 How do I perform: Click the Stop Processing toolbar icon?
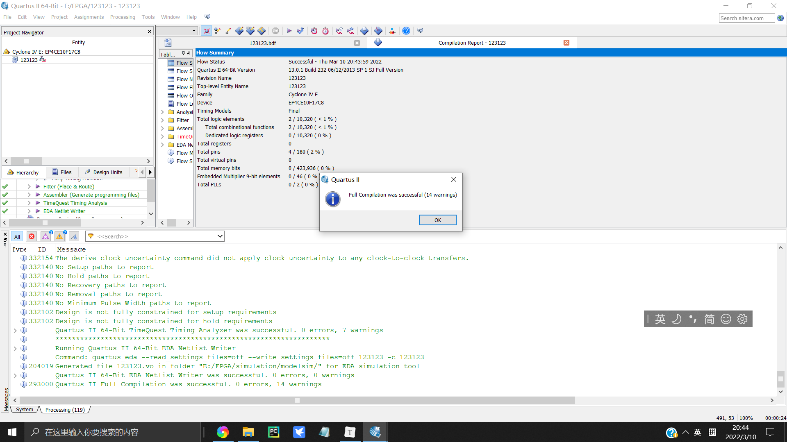(x=275, y=31)
